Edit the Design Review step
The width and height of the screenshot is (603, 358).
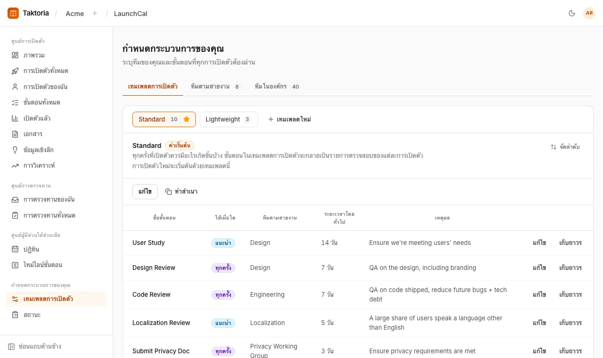pyautogui.click(x=539, y=268)
